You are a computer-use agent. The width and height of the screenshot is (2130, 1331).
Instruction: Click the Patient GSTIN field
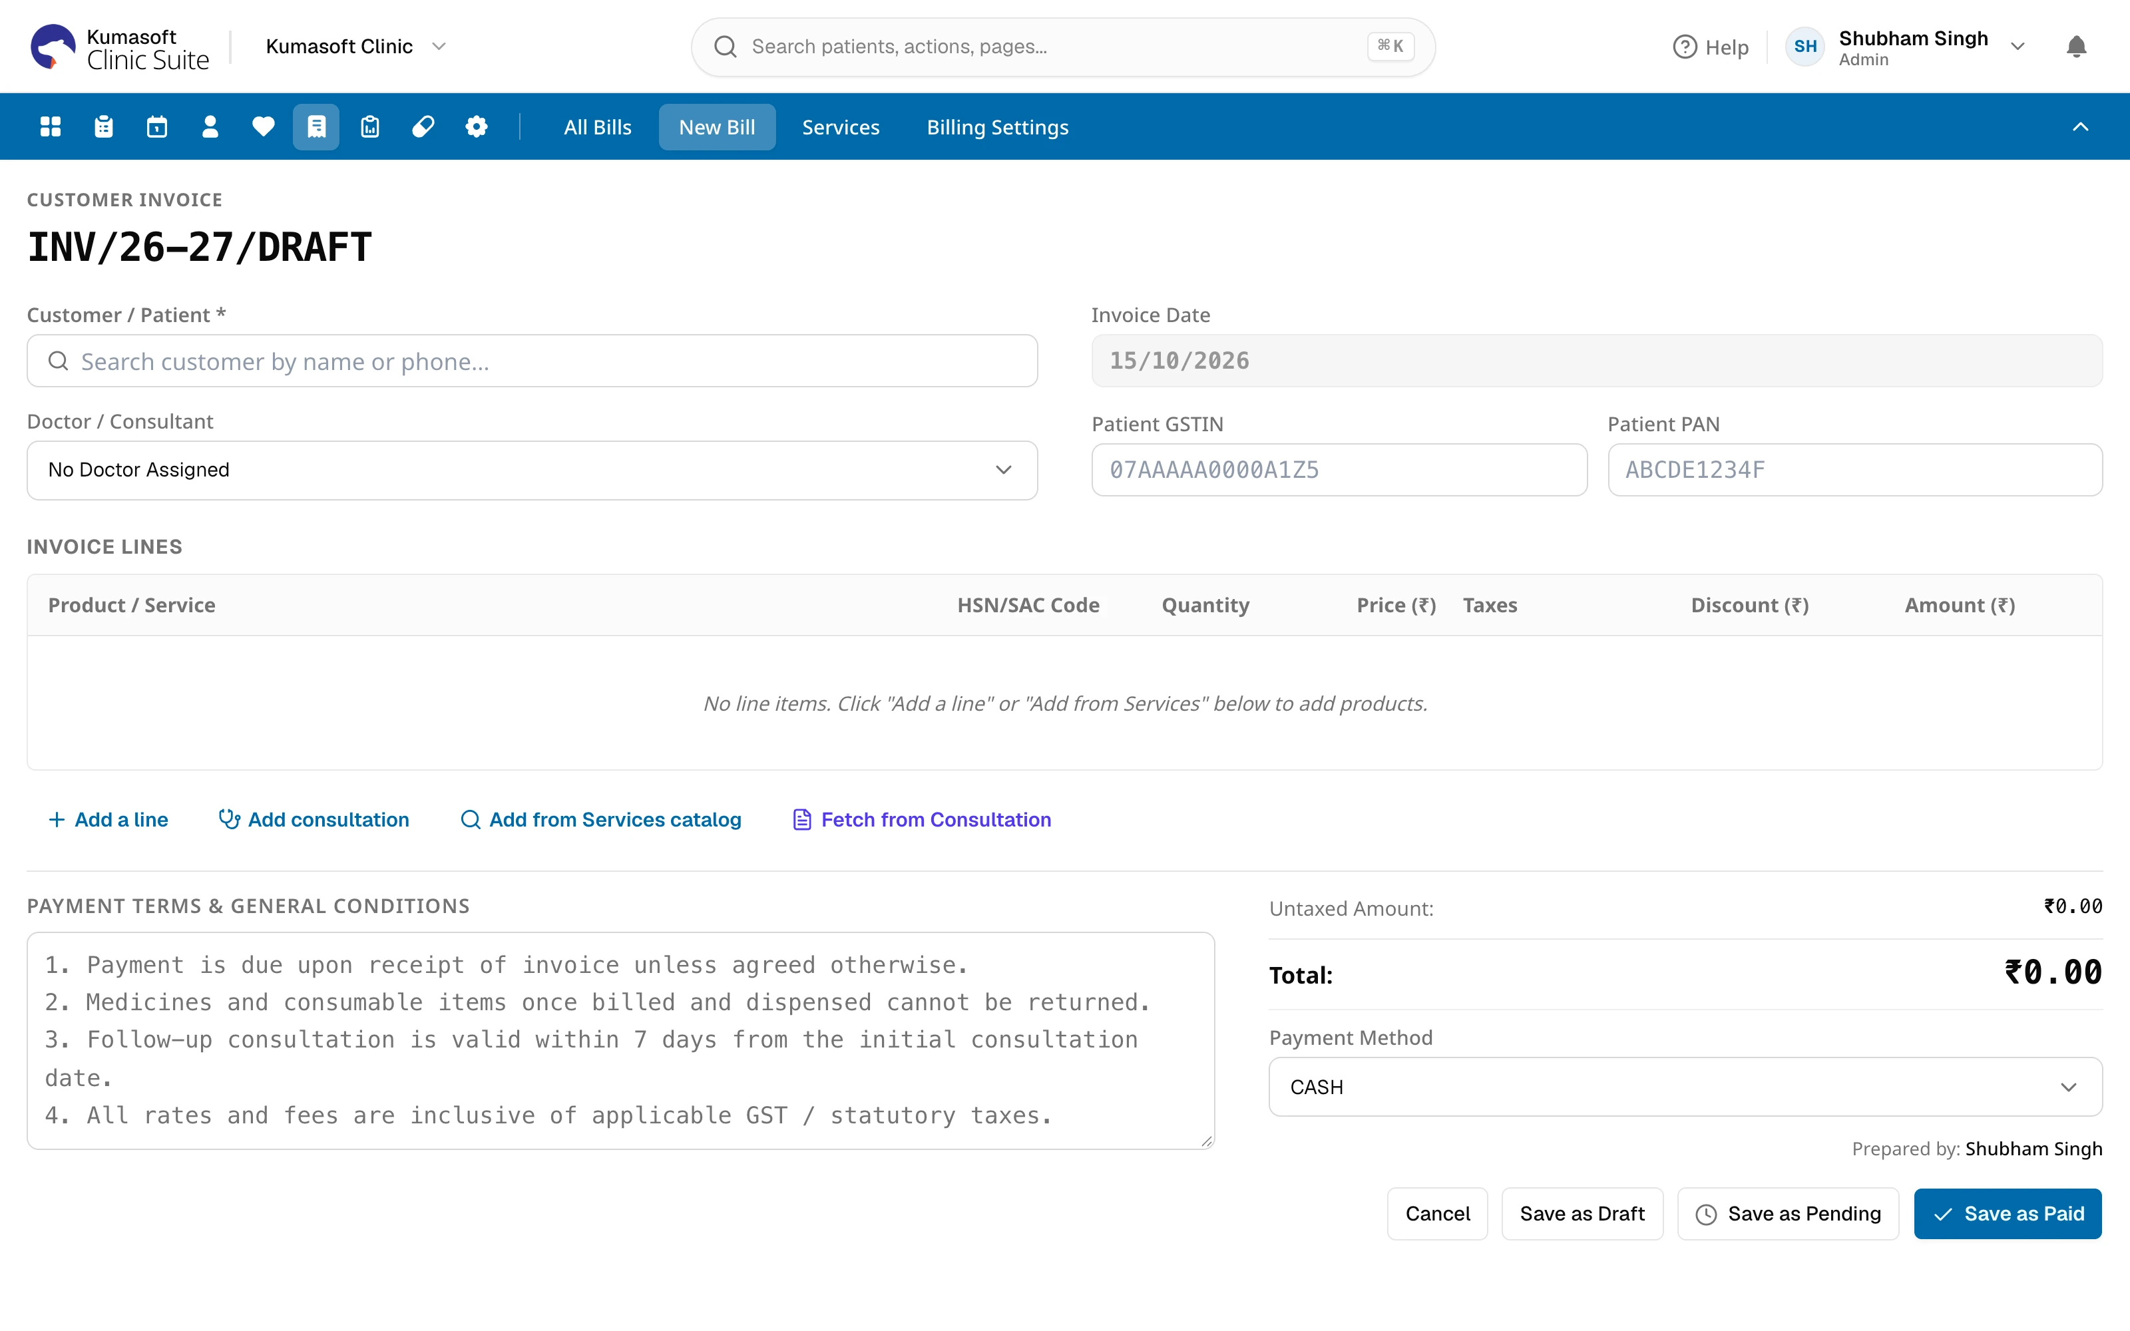(x=1339, y=470)
